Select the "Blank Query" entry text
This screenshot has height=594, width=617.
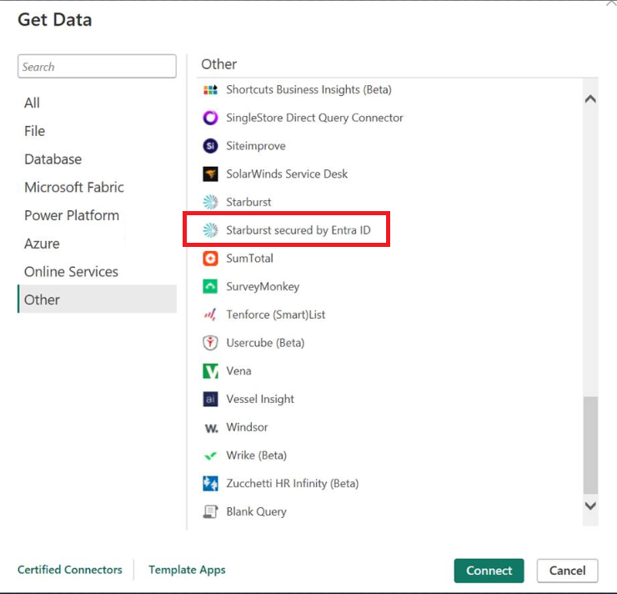(x=257, y=511)
